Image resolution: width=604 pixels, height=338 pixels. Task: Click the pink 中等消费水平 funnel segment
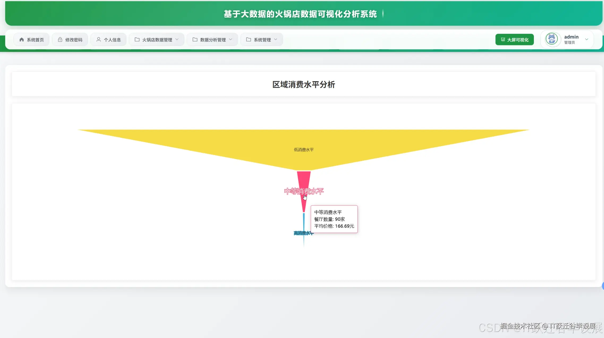(303, 186)
